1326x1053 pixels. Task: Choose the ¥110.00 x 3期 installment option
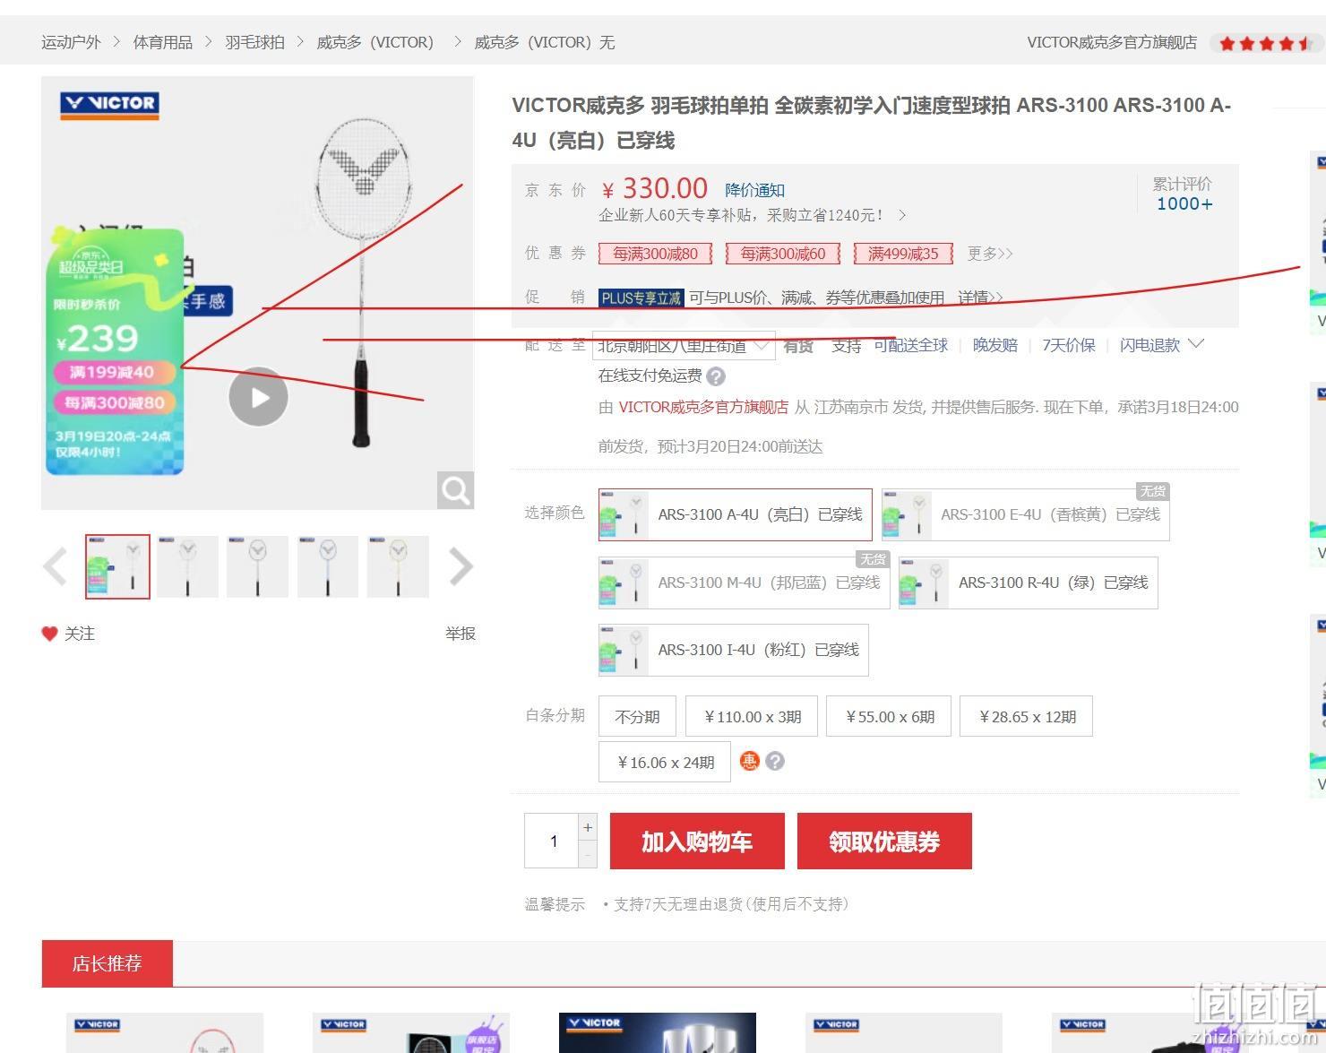point(752,716)
